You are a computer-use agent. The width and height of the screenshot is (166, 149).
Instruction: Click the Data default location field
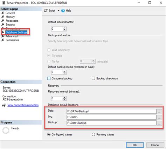pyautogui.click(x=111, y=111)
